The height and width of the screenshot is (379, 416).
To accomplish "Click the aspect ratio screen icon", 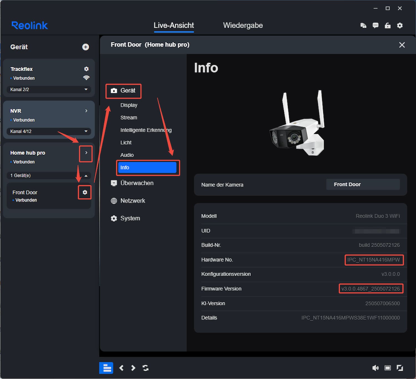I will (x=388, y=368).
